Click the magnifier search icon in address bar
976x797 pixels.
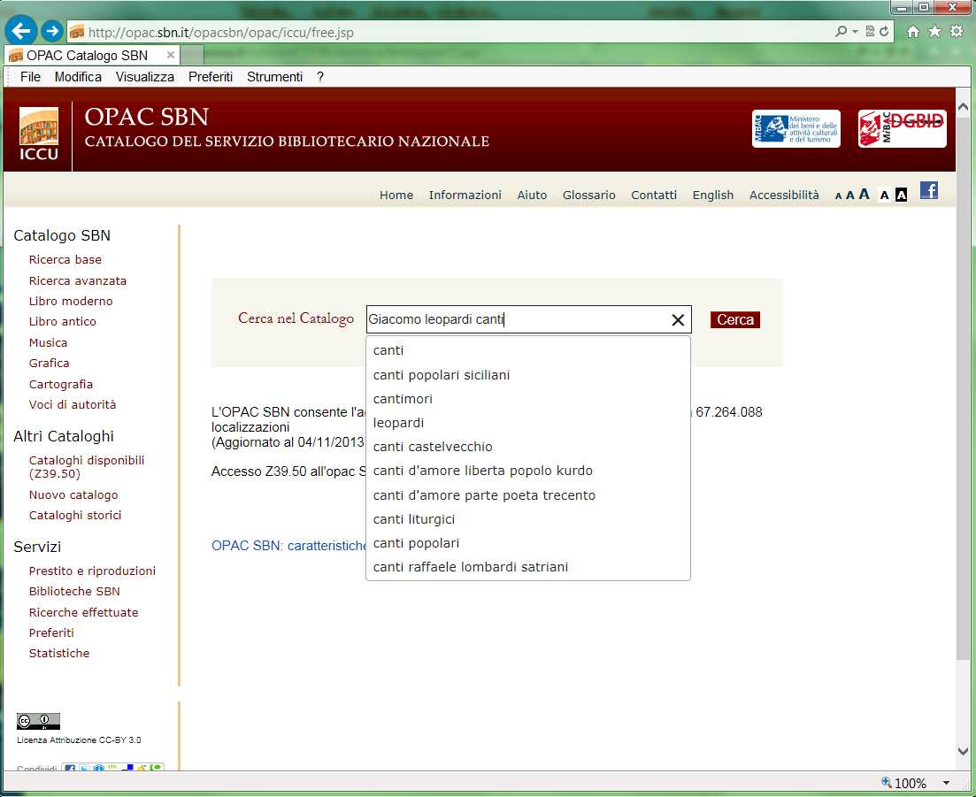coord(841,31)
